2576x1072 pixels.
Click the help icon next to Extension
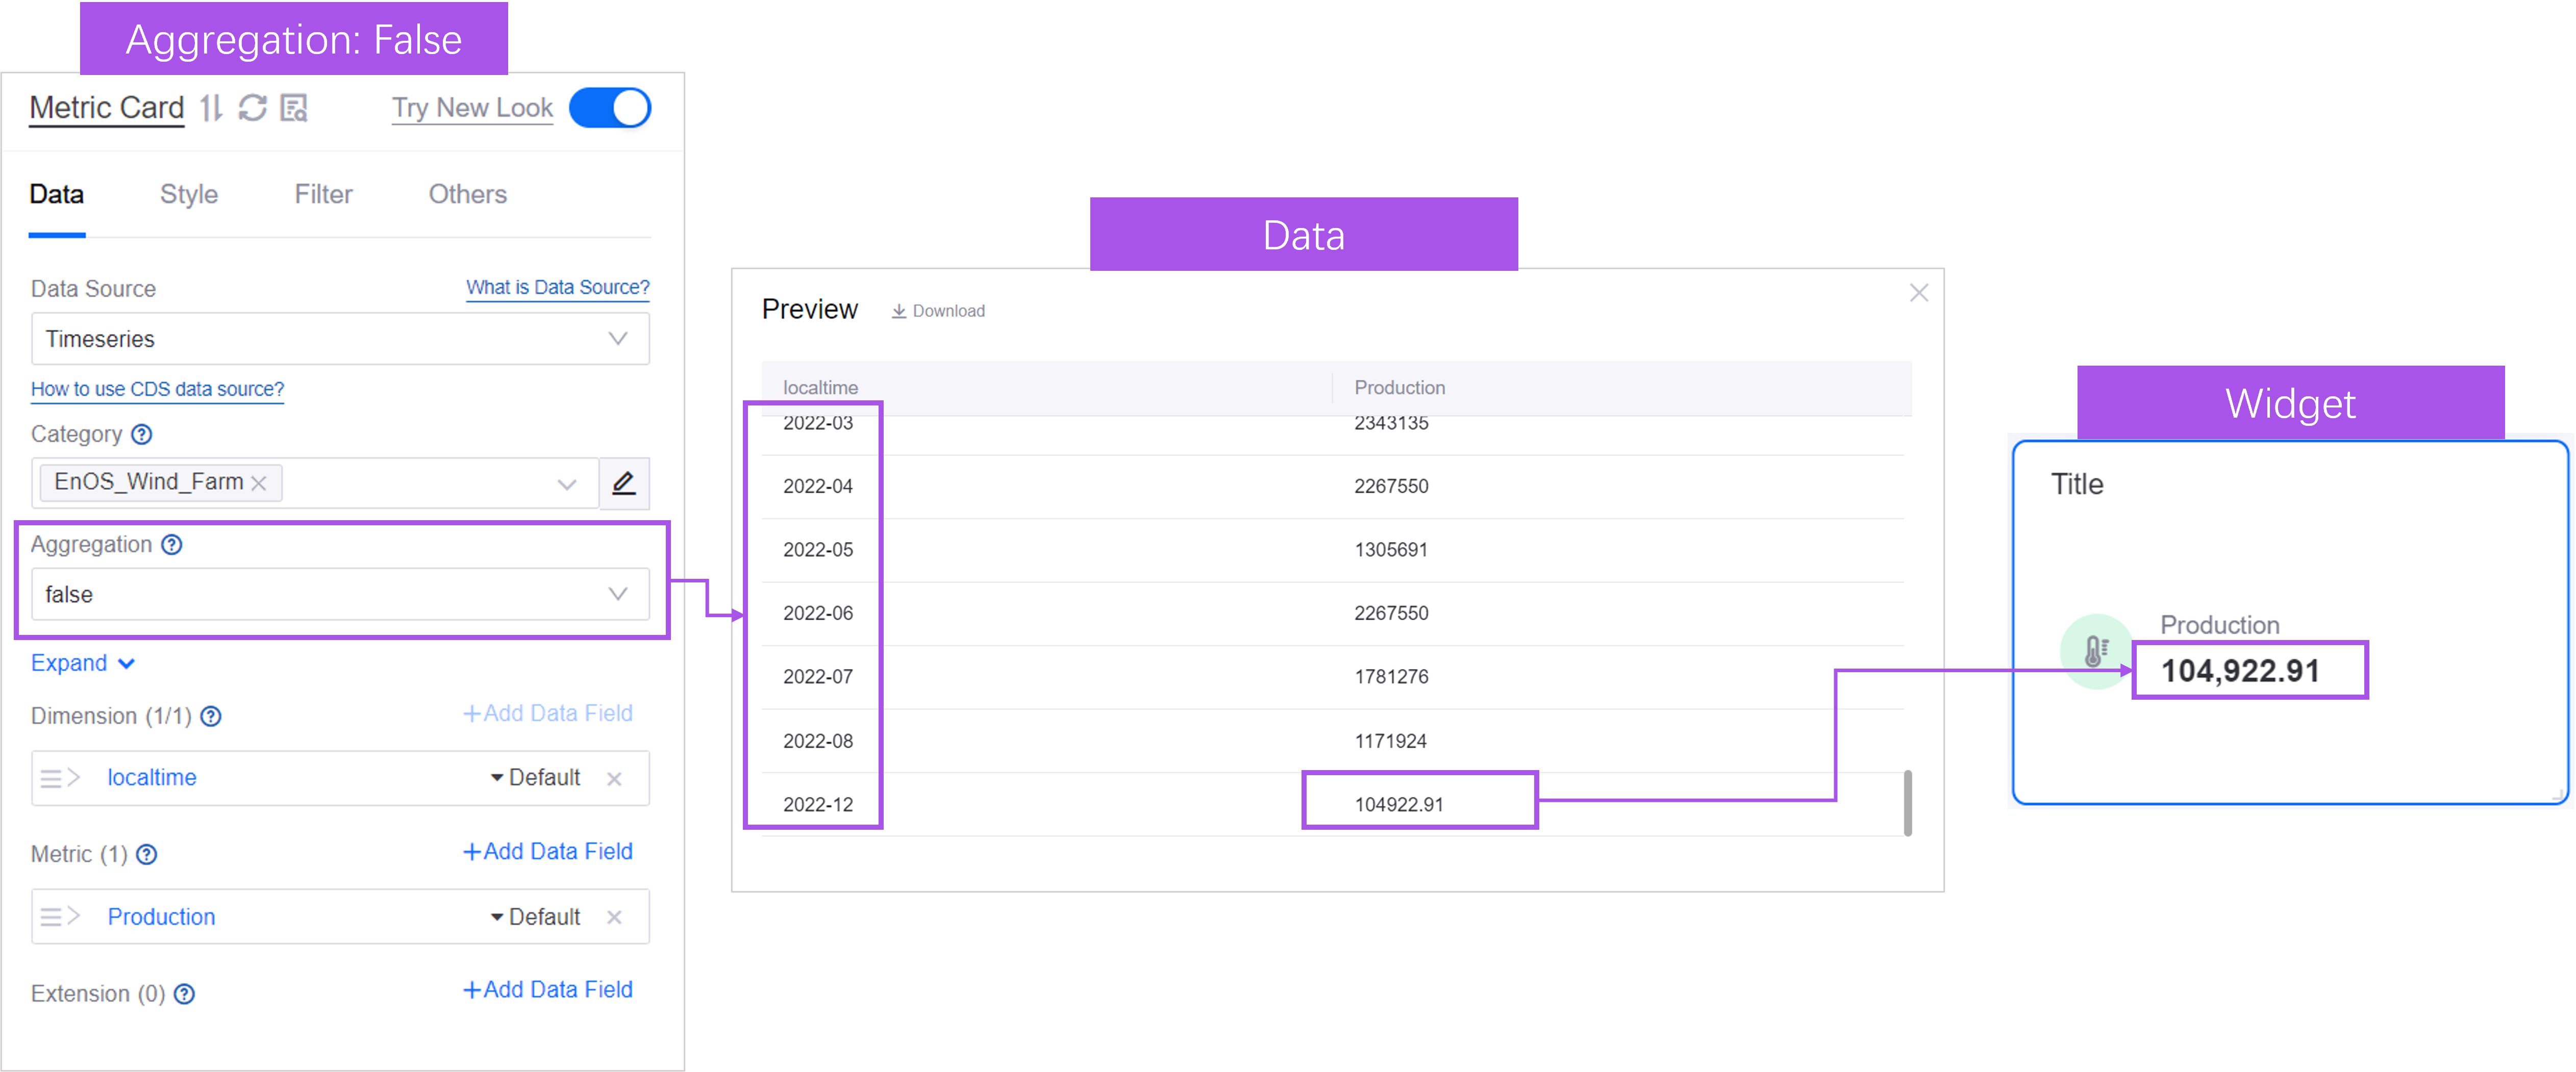click(x=184, y=994)
